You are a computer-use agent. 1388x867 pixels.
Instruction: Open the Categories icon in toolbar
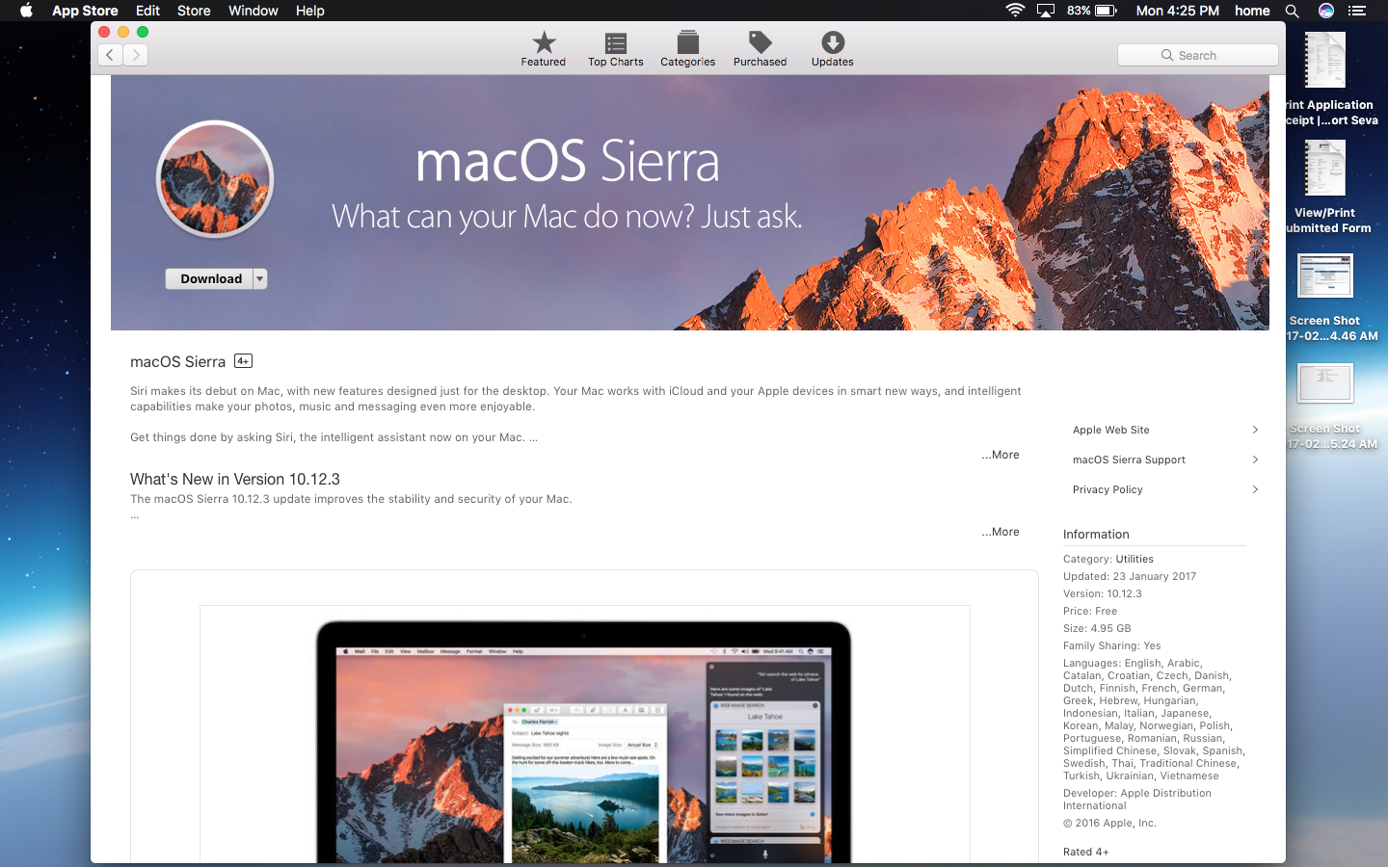pos(687,42)
